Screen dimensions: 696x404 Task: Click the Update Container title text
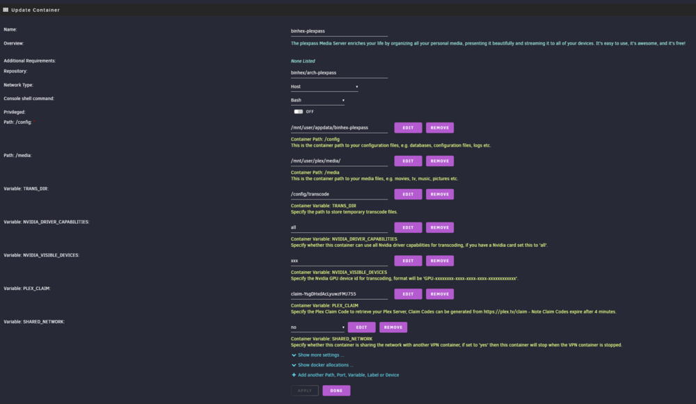pos(35,10)
